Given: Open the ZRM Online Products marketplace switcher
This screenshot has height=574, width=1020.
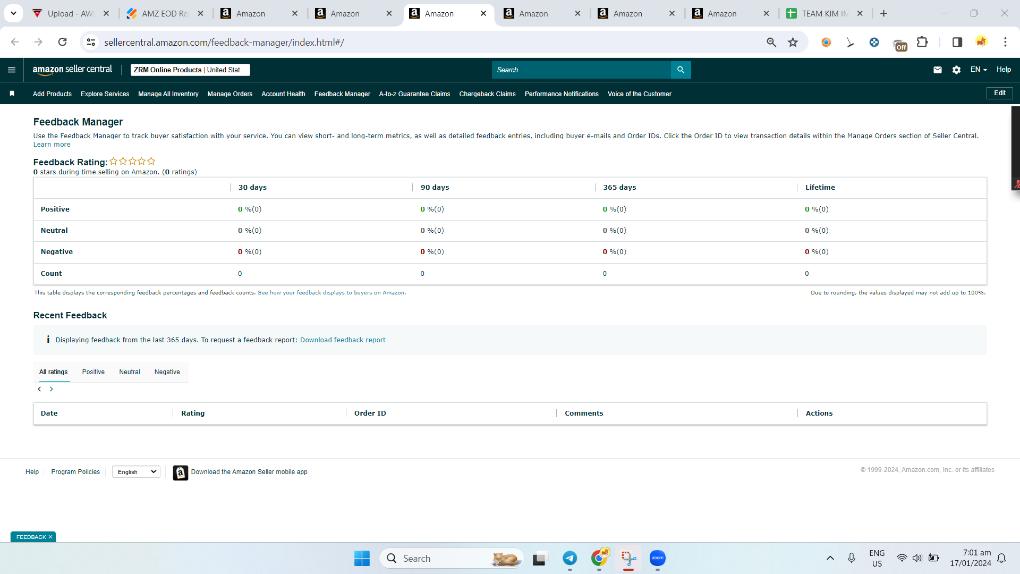Looking at the screenshot, I should coord(190,70).
